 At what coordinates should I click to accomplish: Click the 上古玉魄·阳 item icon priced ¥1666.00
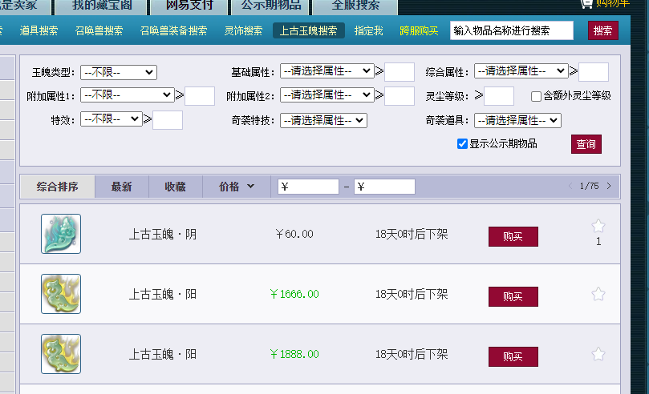(61, 294)
